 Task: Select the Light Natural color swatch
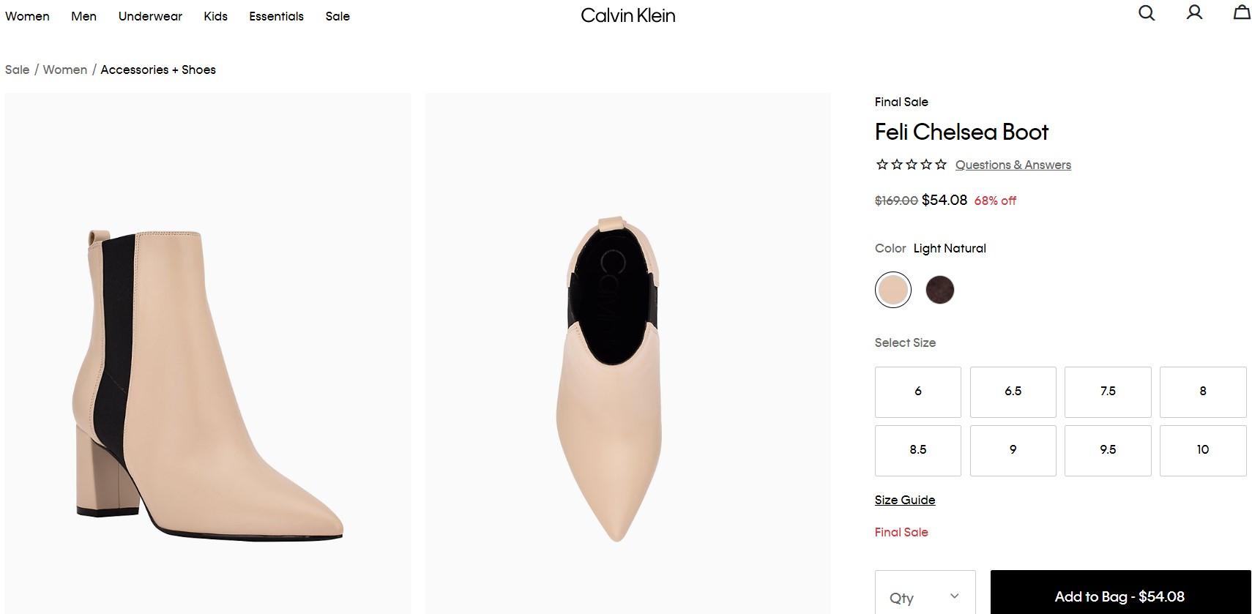(893, 290)
